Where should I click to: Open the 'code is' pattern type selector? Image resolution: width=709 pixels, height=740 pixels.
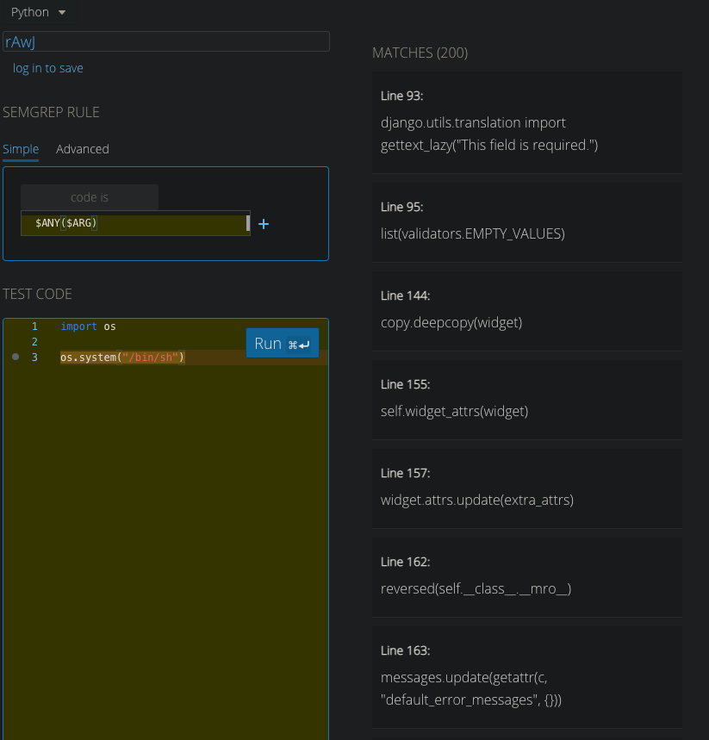[x=90, y=197]
